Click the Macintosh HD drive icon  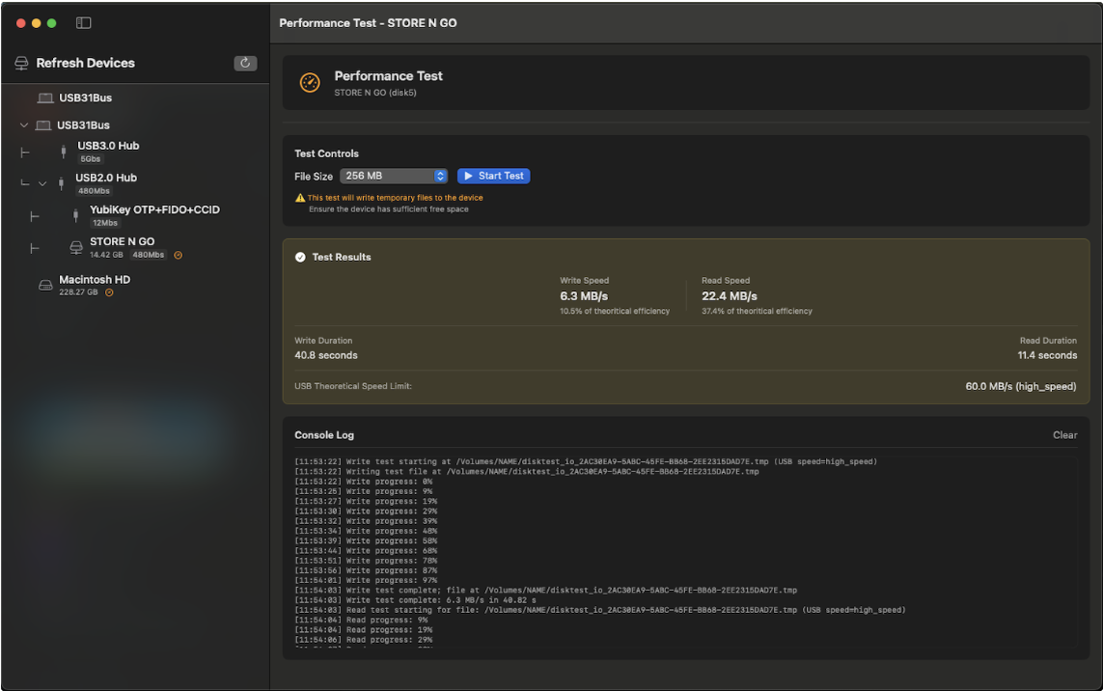44,285
